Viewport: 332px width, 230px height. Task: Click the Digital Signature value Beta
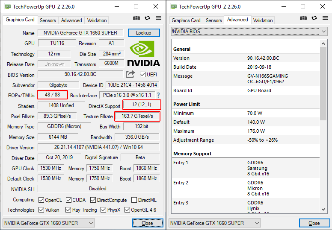pyautogui.click(x=140, y=157)
